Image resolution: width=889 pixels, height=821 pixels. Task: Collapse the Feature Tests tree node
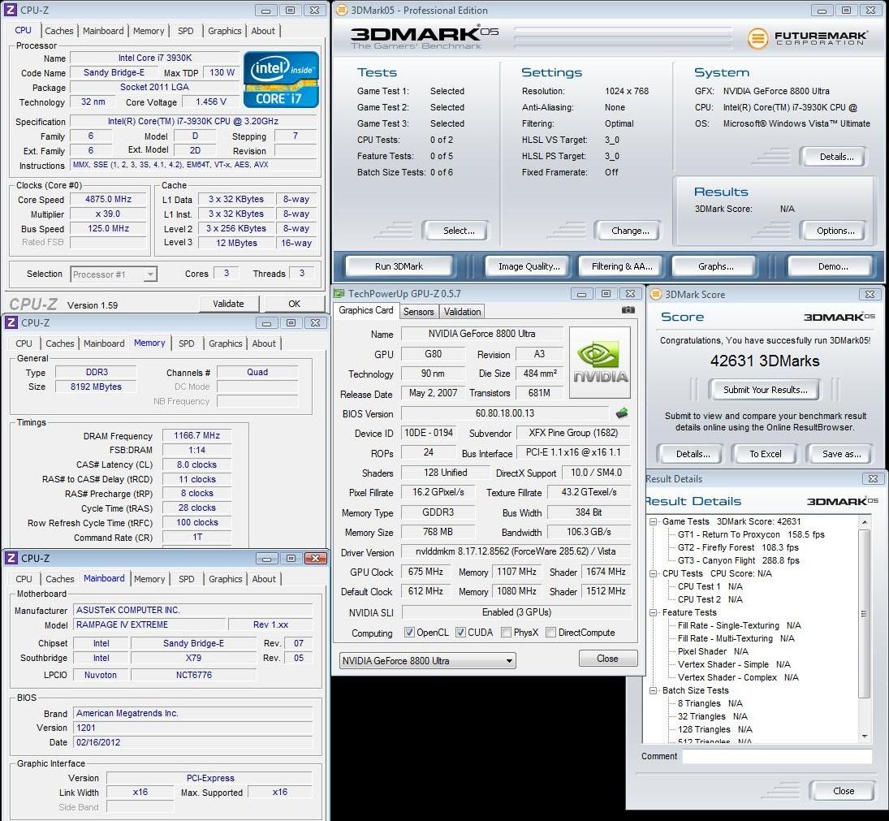pyautogui.click(x=653, y=613)
